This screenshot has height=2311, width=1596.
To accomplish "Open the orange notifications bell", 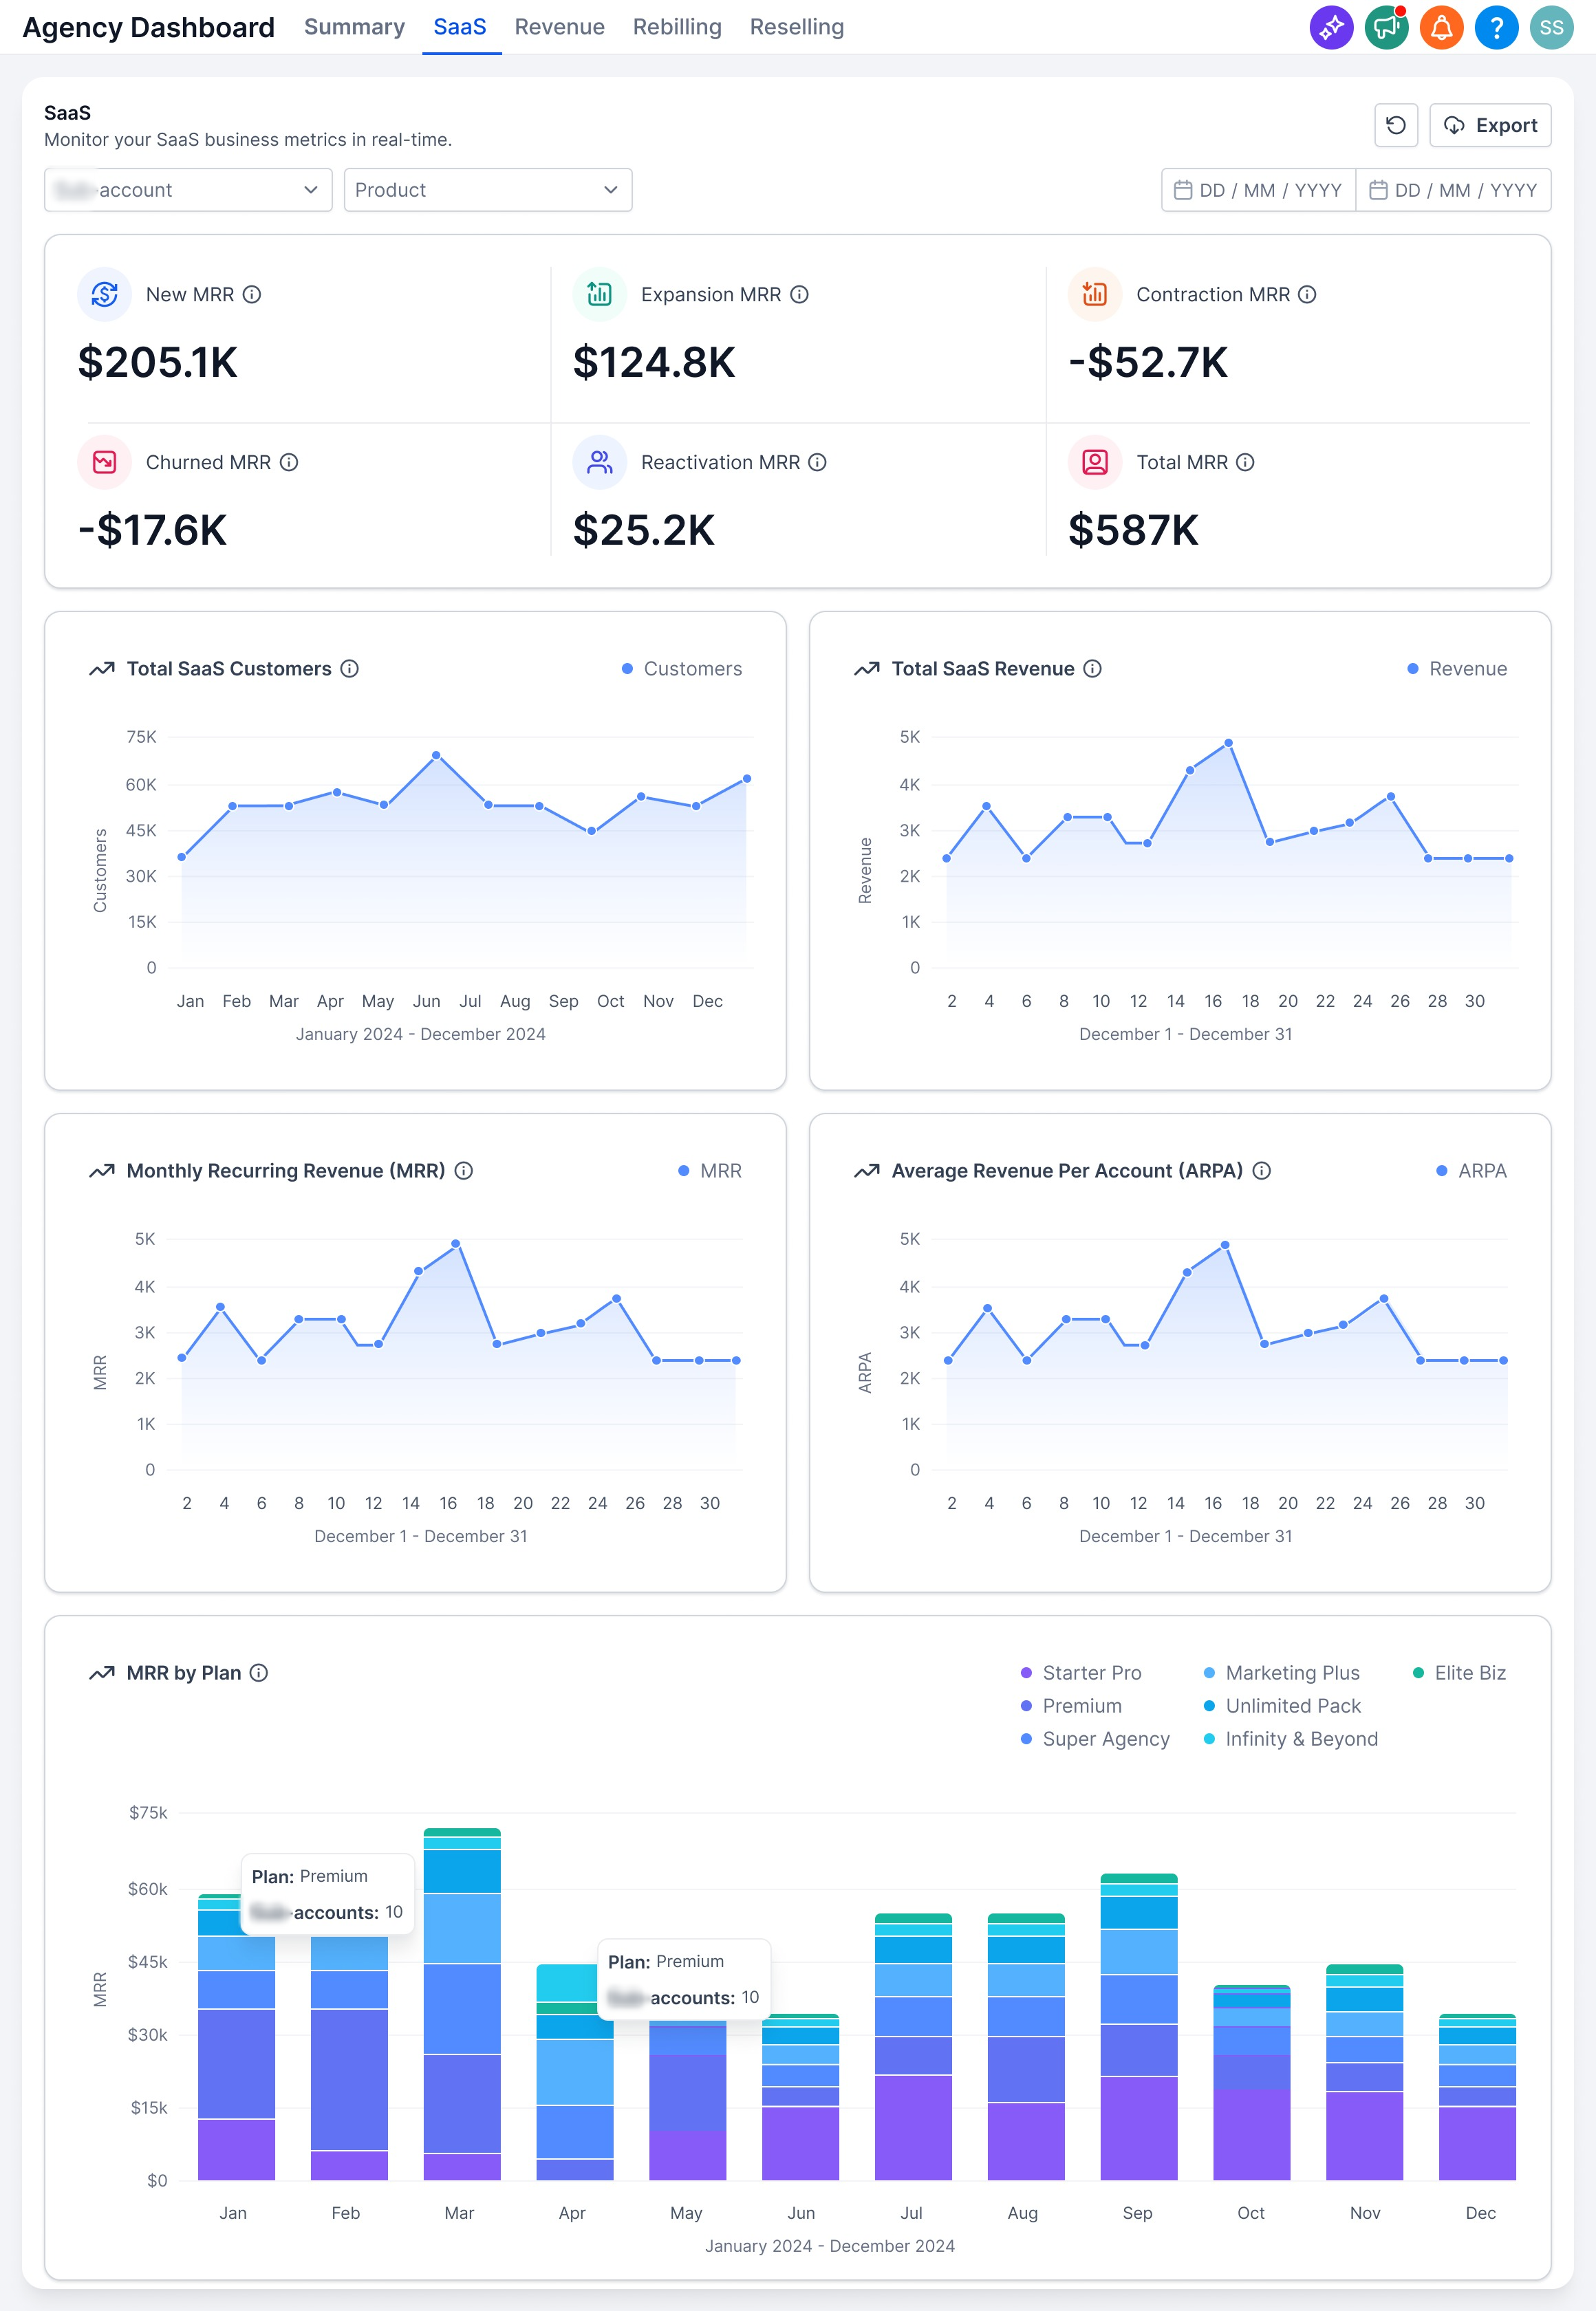I will pos(1441,27).
